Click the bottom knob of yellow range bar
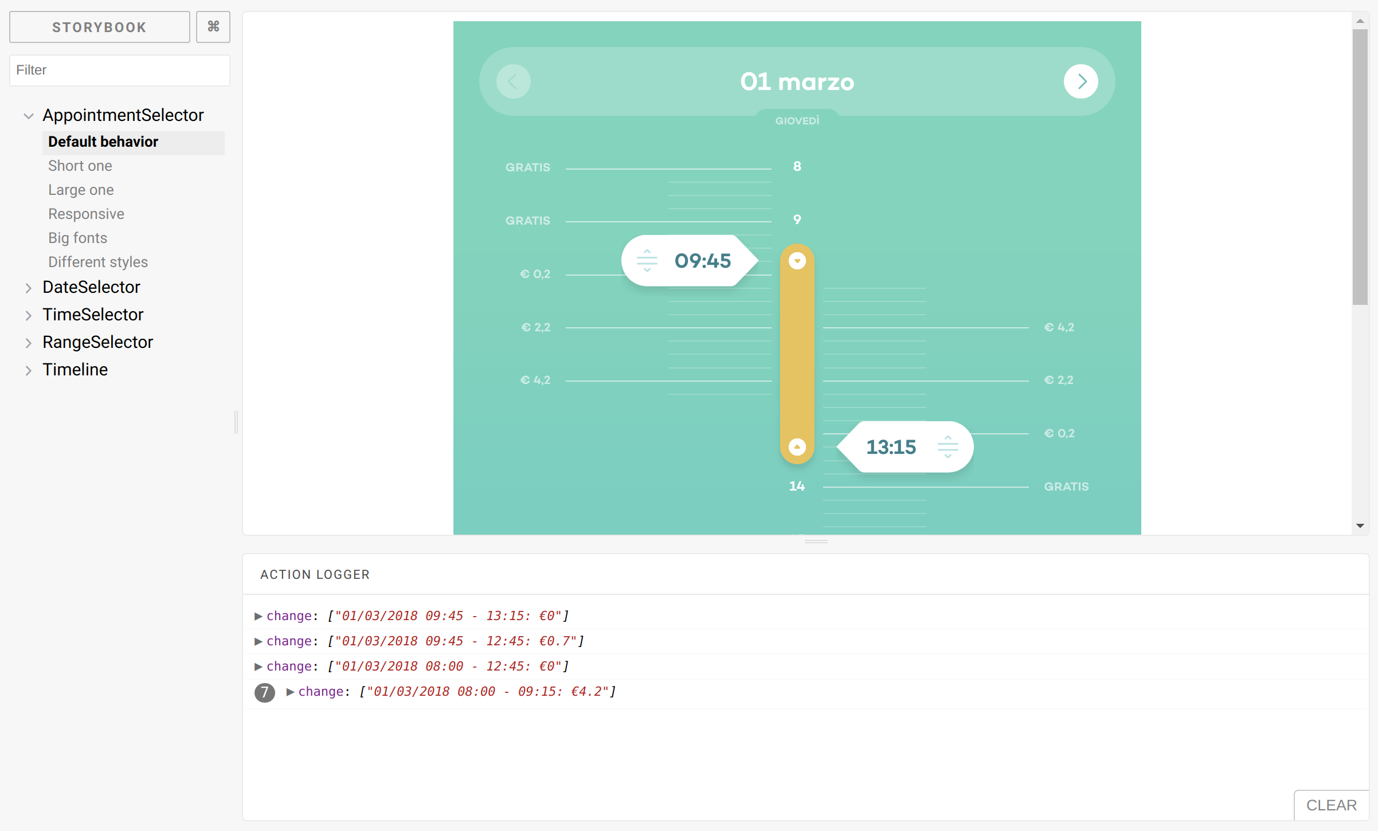 pos(797,447)
